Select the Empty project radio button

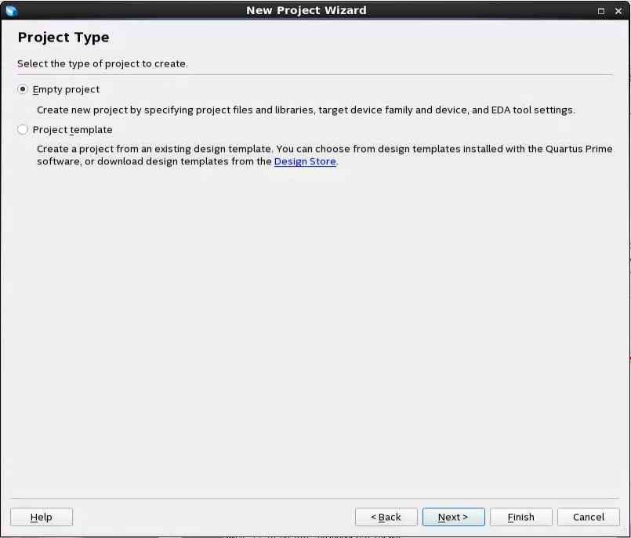tap(23, 89)
